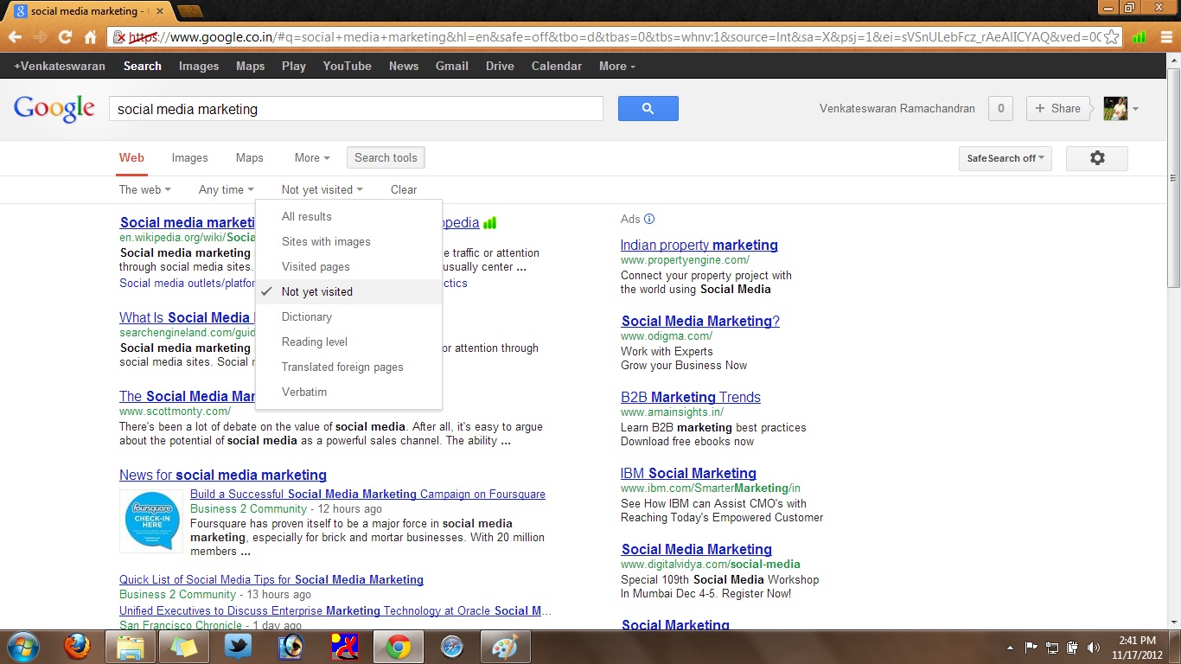Screen dimensions: 1181x664
Task: Click the Ads info icon
Action: pos(649,219)
